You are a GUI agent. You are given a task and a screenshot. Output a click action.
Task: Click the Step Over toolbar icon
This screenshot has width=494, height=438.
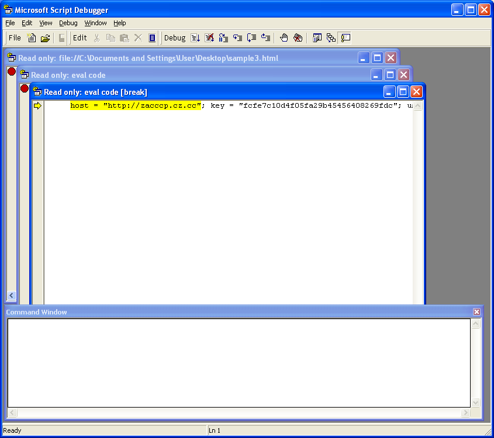tap(252, 38)
